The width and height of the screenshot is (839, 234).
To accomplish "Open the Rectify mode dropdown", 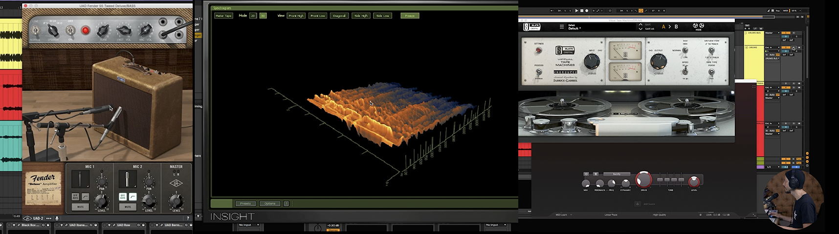I will (x=617, y=174).
